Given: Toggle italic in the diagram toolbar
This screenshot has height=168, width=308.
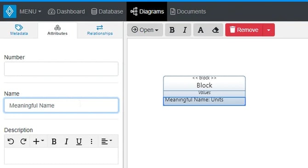Looking at the screenshot, I should [x=185, y=30].
